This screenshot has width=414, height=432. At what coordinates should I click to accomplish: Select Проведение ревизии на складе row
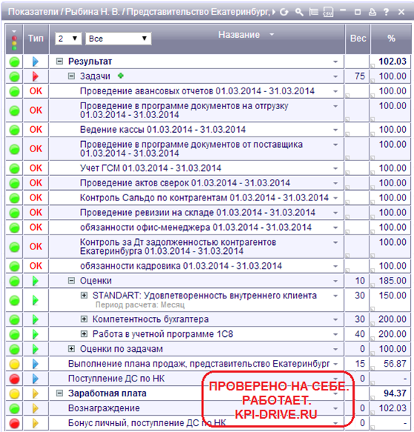(197, 213)
